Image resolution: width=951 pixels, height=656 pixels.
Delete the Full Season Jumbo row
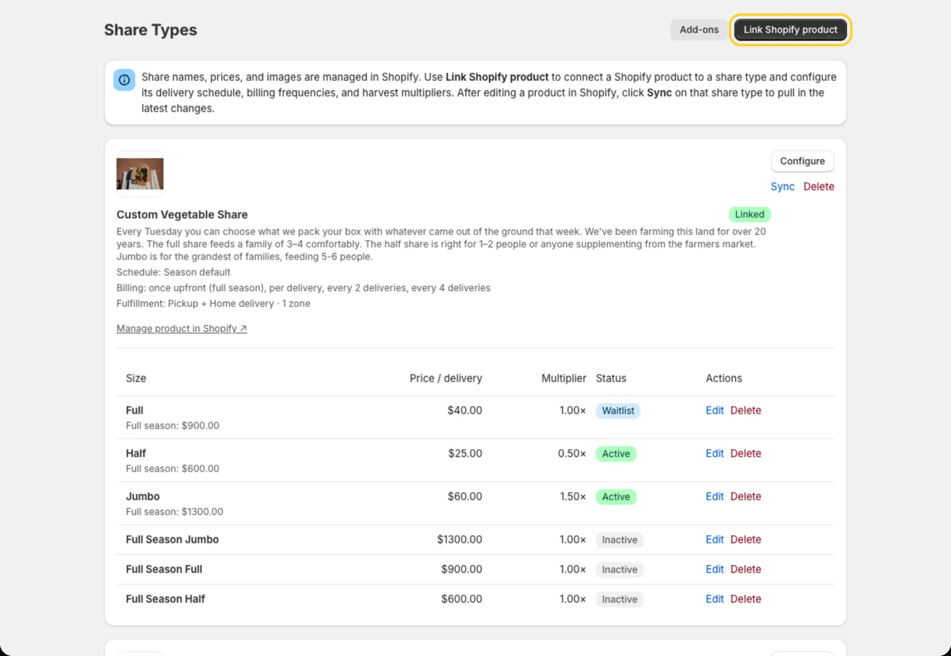(x=745, y=539)
